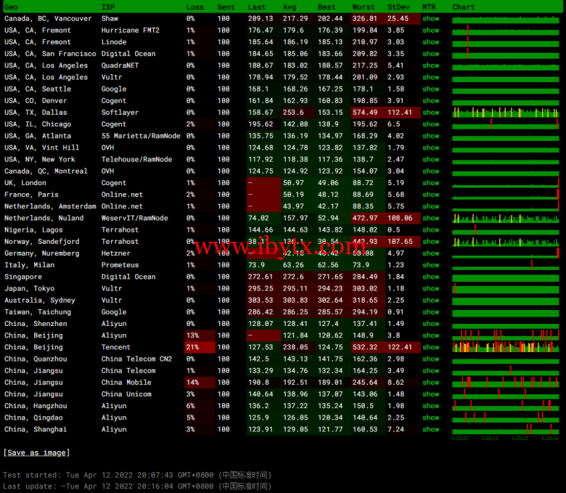Click the Nuland WeservIT/RamNode chart
The image size is (566, 493).
(x=505, y=218)
